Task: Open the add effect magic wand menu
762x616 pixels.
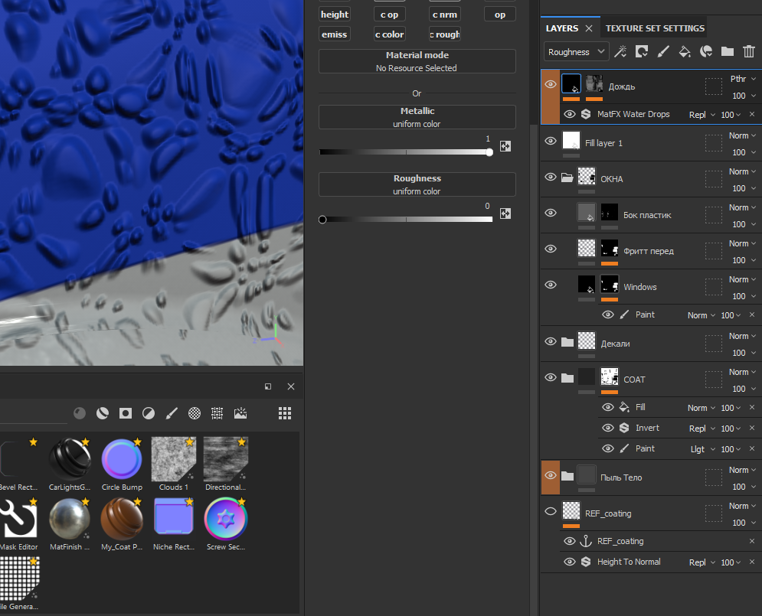Action: pyautogui.click(x=620, y=51)
